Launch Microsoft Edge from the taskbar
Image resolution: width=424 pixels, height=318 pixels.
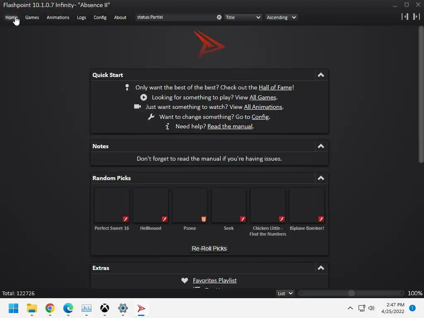68,308
